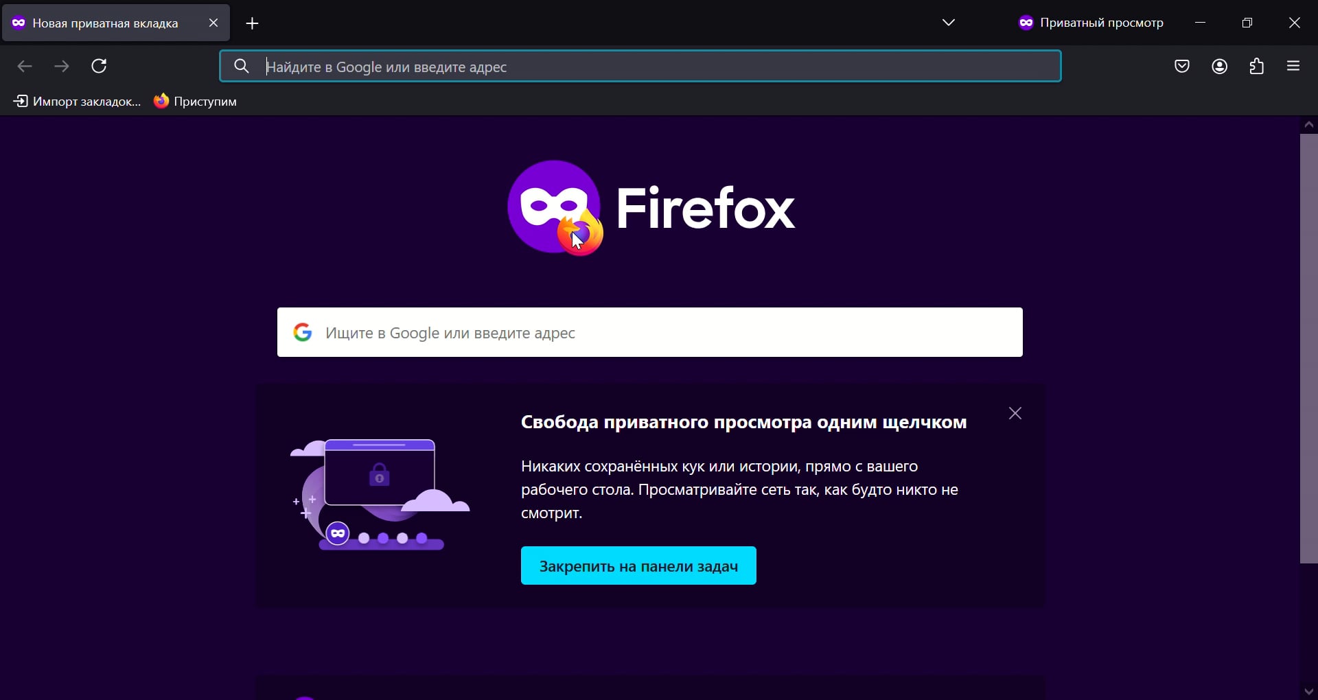
Task: Open the application menu (hamburger)
Action: (1293, 66)
